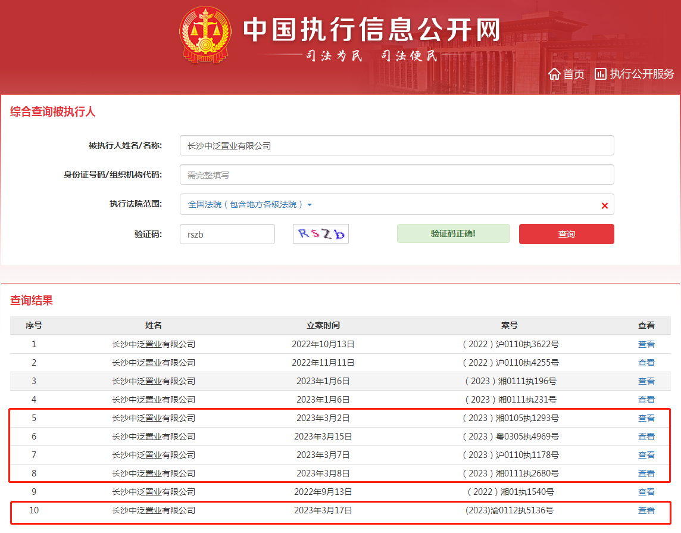Image resolution: width=681 pixels, height=533 pixels.
Task: Select case number (2023)渝0112执5136号
Action: (510, 510)
